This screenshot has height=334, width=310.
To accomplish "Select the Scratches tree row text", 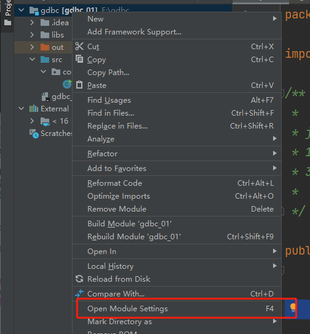I will (56, 133).
